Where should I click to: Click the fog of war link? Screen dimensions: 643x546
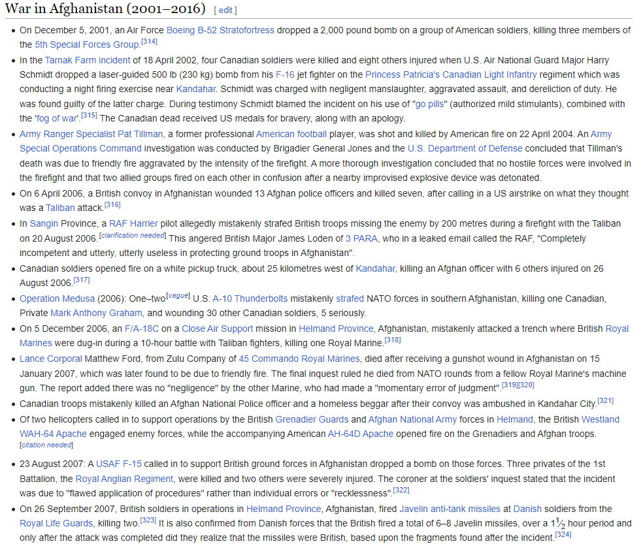pos(57,118)
